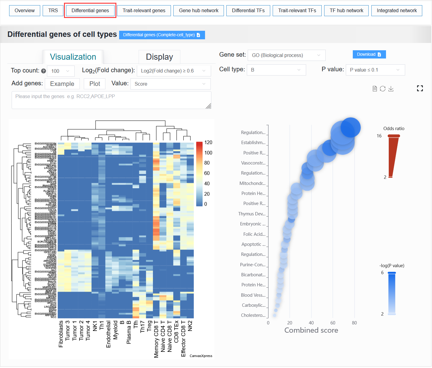432x368 pixels.
Task: Open the TRS tab
Action: click(x=53, y=10)
